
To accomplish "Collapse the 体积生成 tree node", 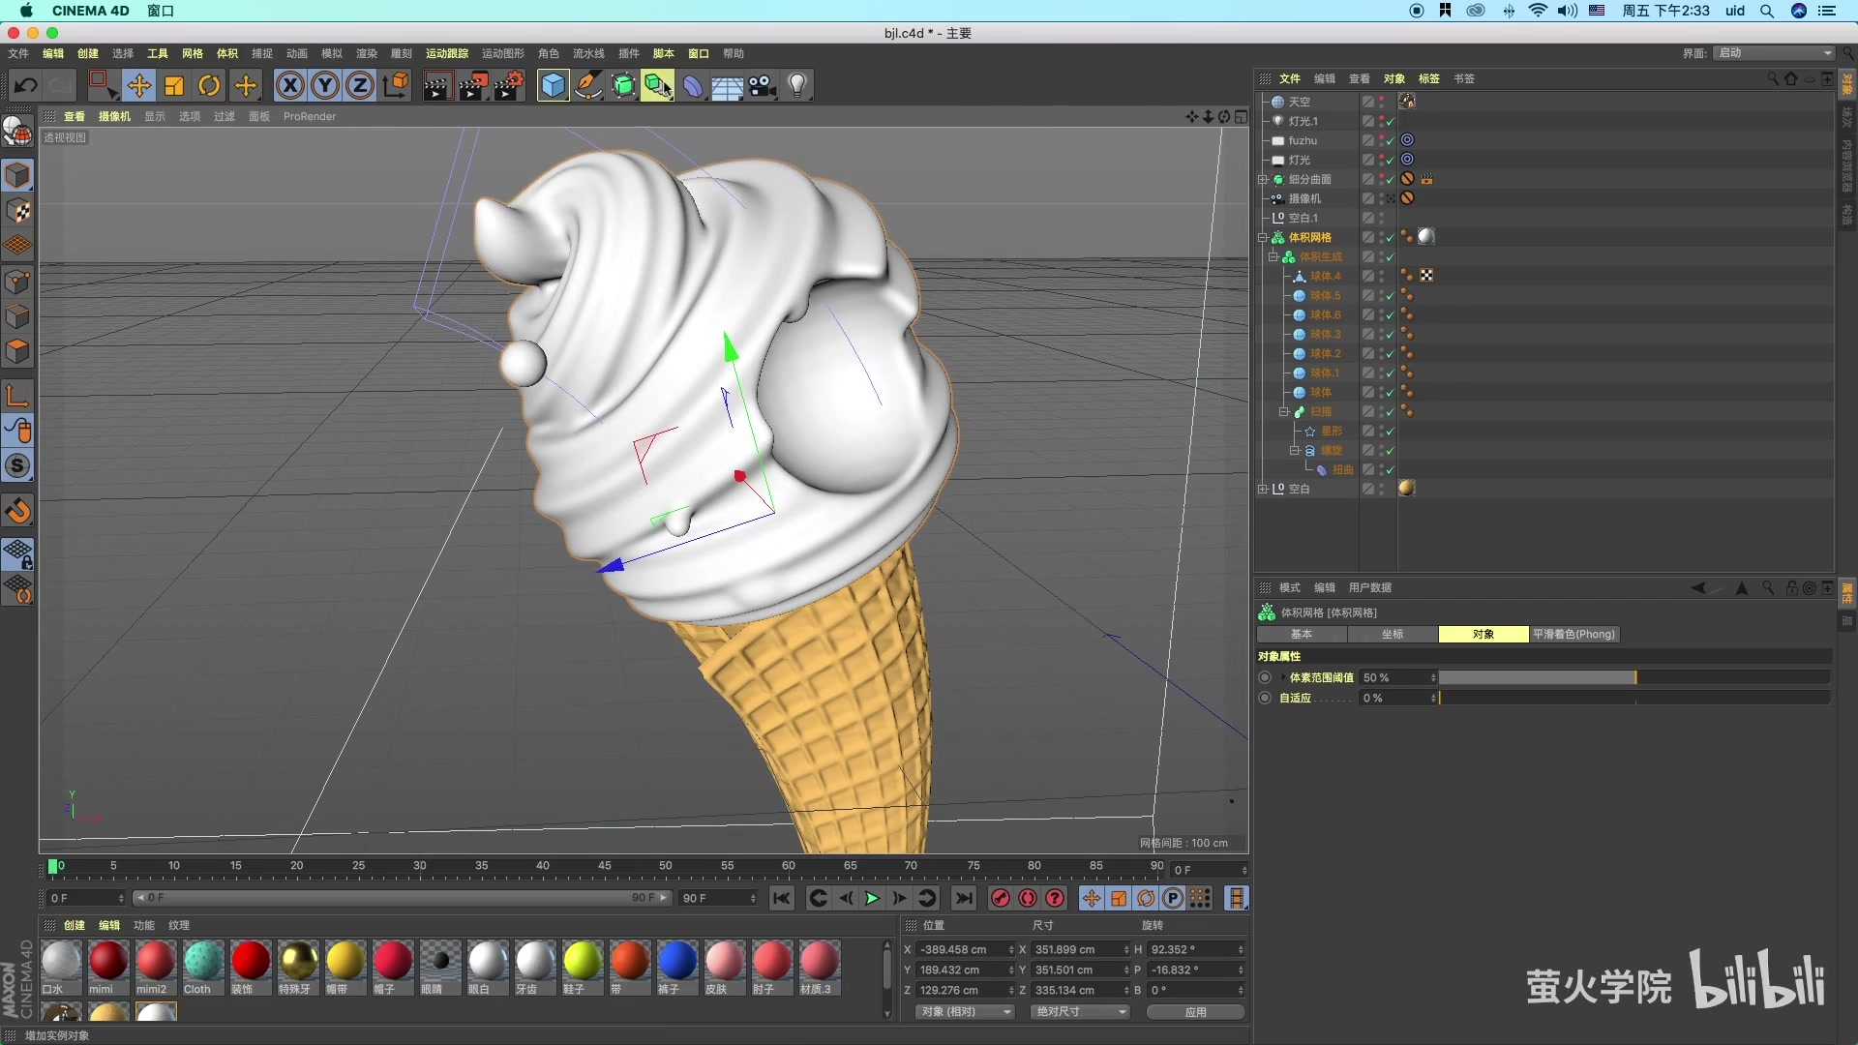I will pos(1274,257).
